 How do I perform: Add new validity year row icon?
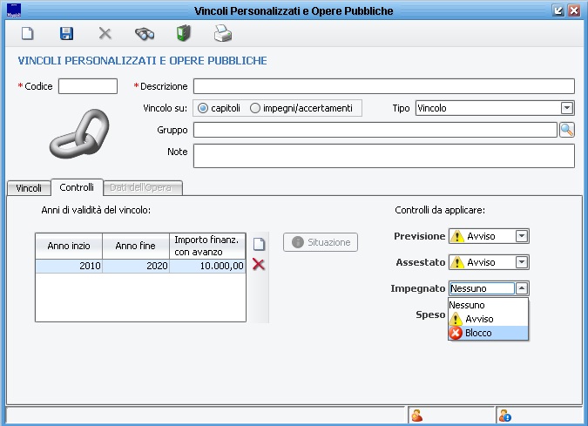259,244
